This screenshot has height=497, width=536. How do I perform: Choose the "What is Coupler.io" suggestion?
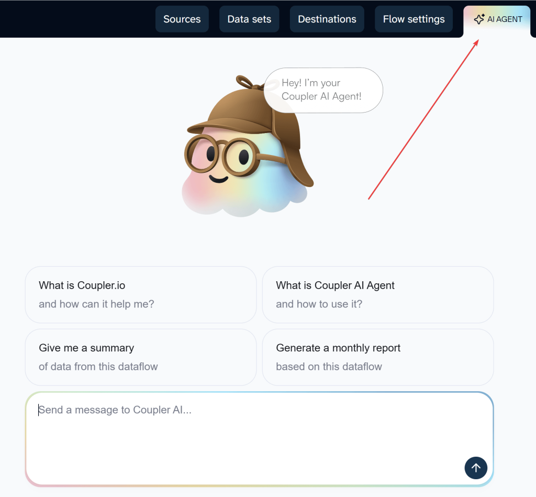141,294
